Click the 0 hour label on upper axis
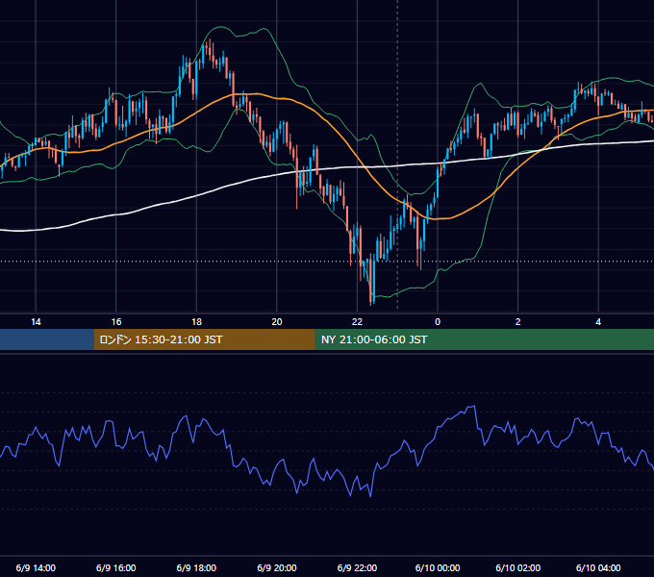The height and width of the screenshot is (577, 654). coord(438,322)
